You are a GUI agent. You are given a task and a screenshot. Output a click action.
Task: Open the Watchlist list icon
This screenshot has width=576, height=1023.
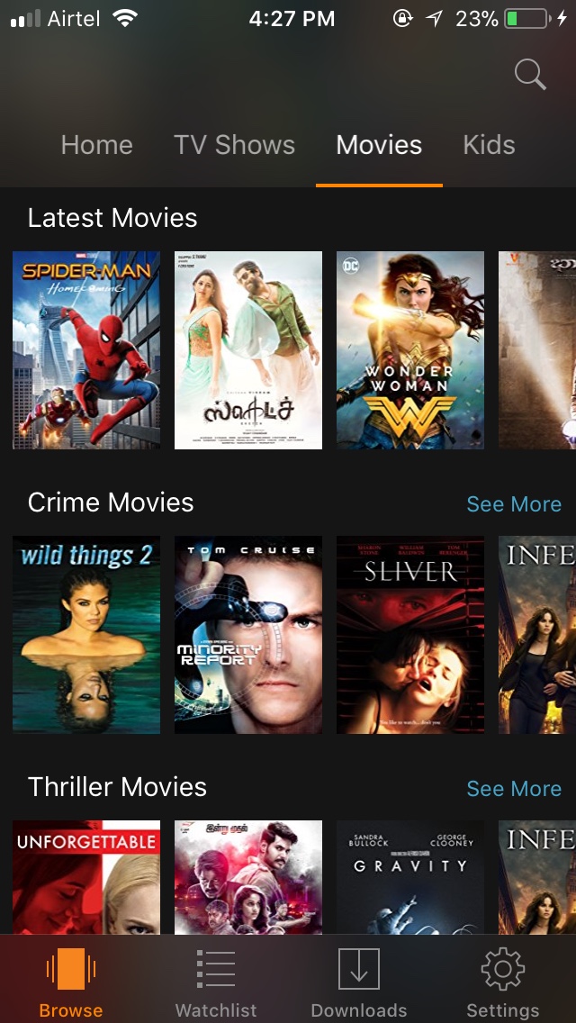coord(216,969)
